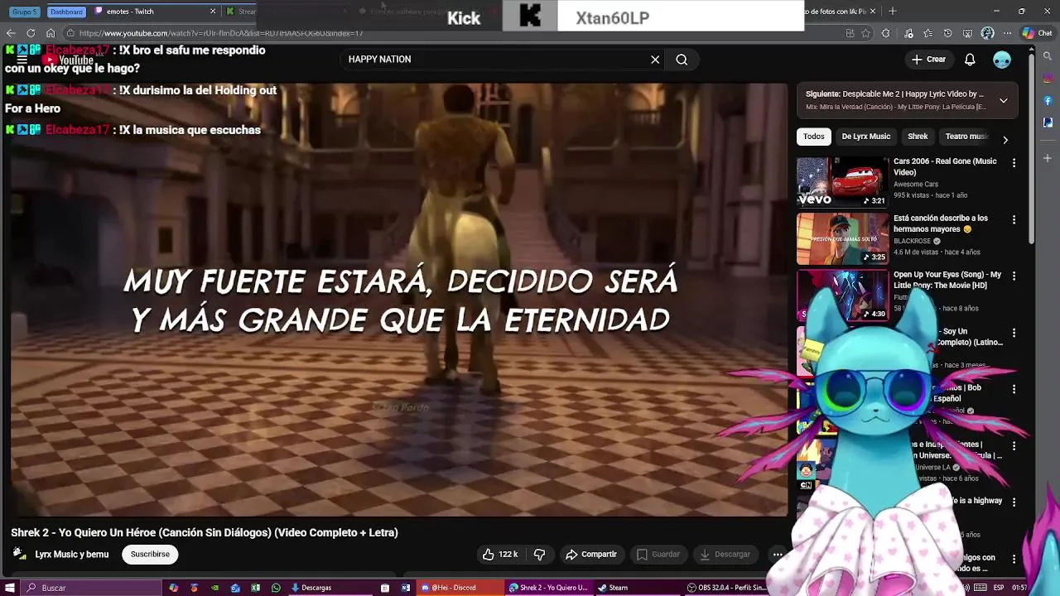Click the Awesome Cars channel name
The width and height of the screenshot is (1060, 596).
(x=916, y=185)
